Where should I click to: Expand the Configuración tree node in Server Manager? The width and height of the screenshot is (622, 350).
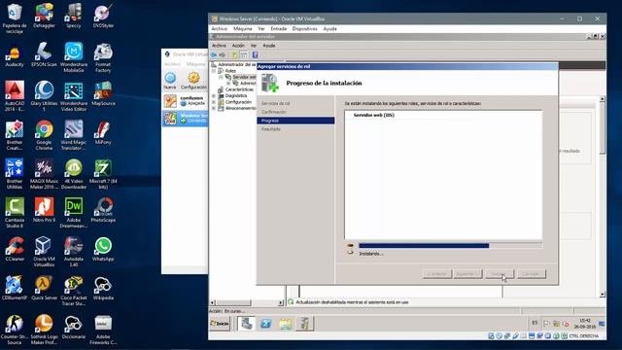(x=214, y=102)
